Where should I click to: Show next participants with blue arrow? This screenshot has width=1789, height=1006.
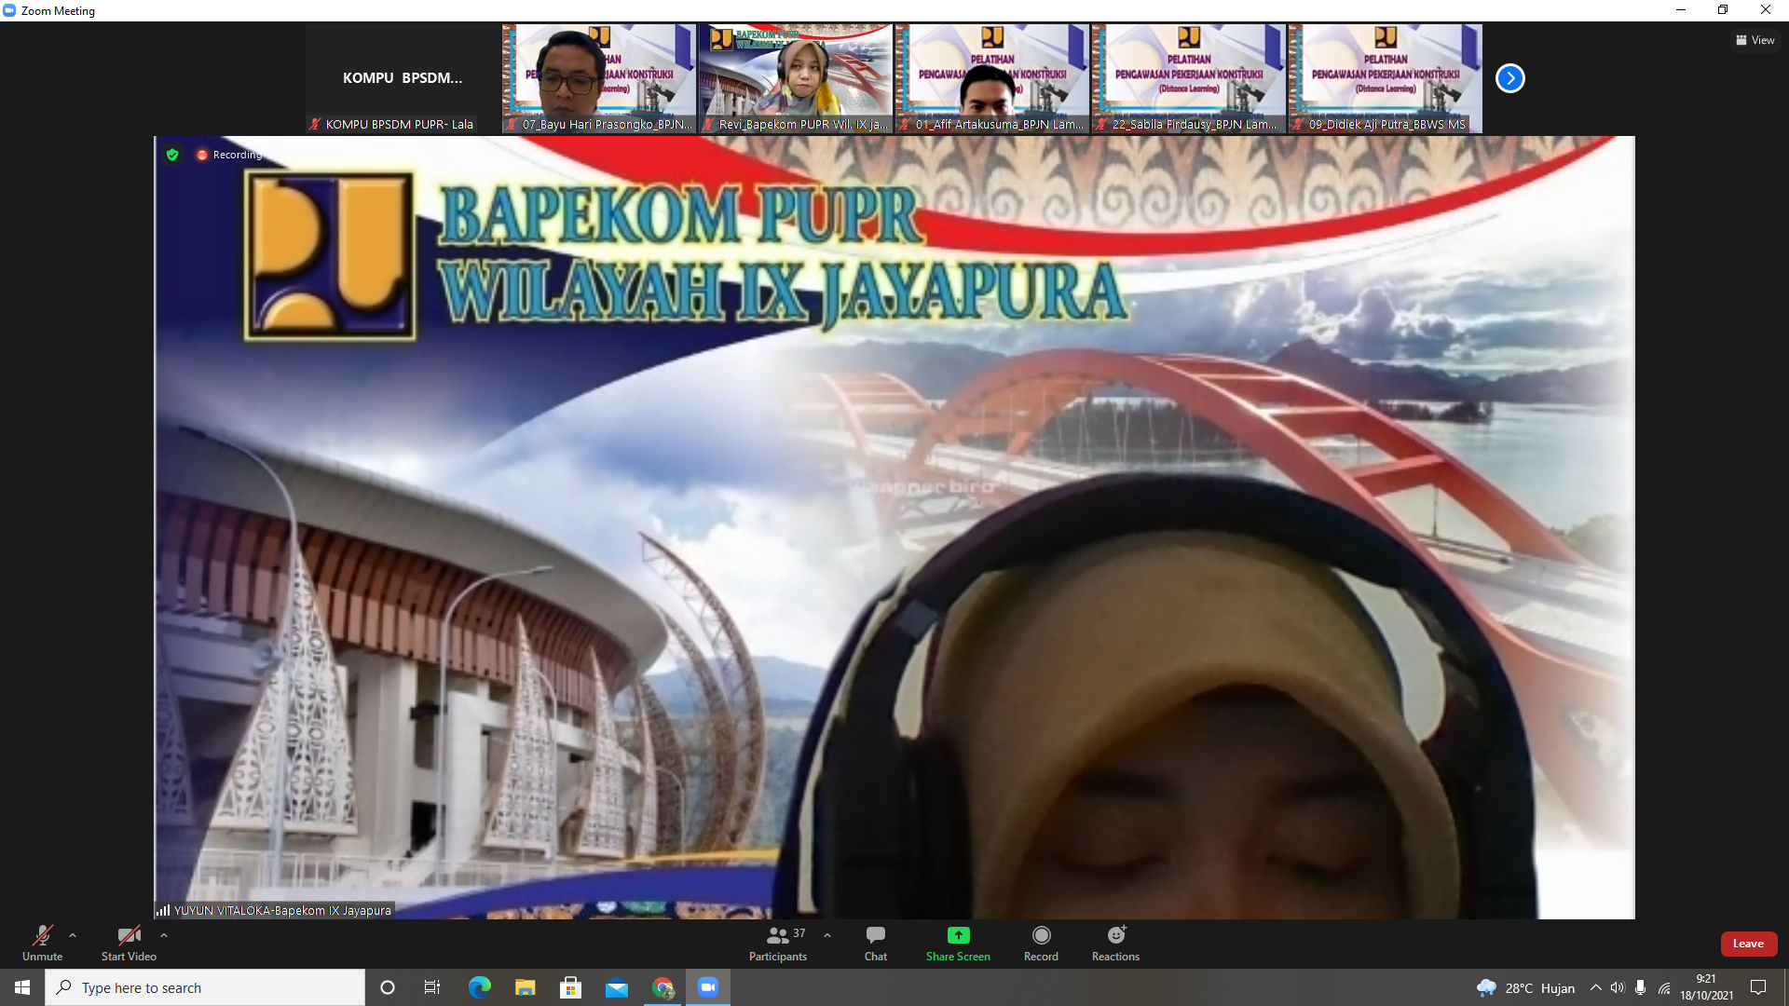coord(1509,78)
